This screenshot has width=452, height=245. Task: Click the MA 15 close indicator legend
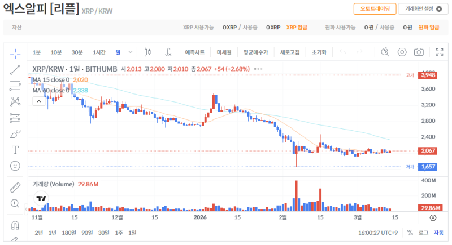[51, 79]
